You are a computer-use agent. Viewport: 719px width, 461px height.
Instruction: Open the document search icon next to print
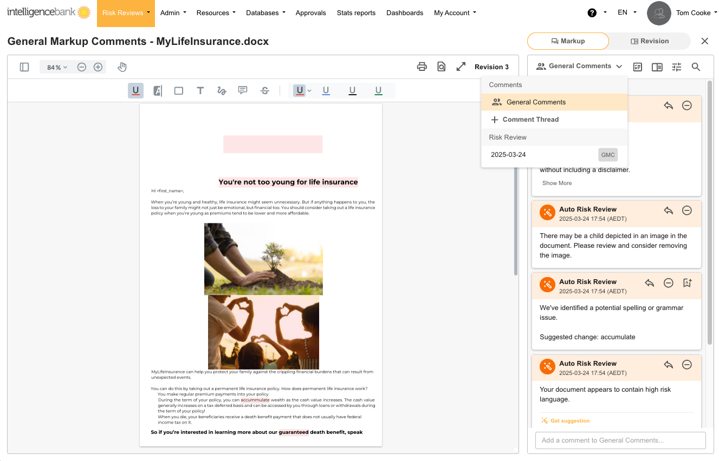click(x=442, y=67)
